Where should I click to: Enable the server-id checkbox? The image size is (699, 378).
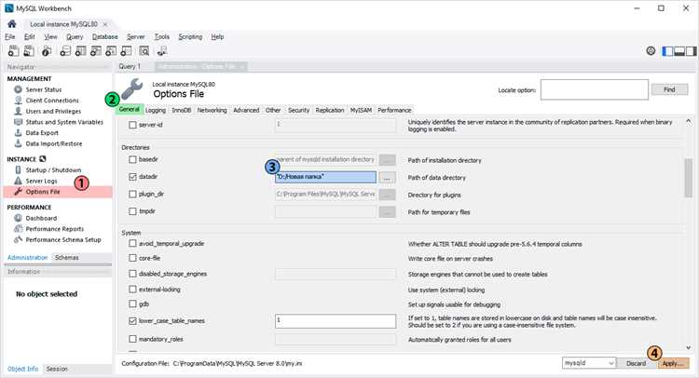pos(132,125)
